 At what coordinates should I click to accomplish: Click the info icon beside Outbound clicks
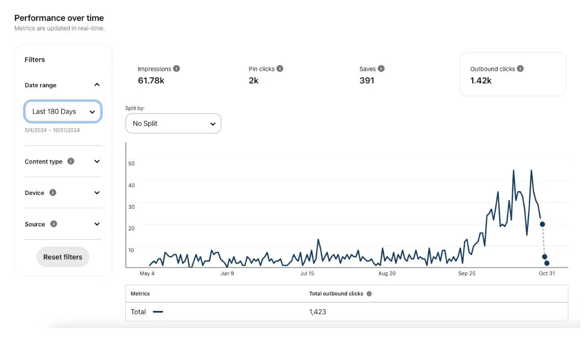click(x=520, y=69)
